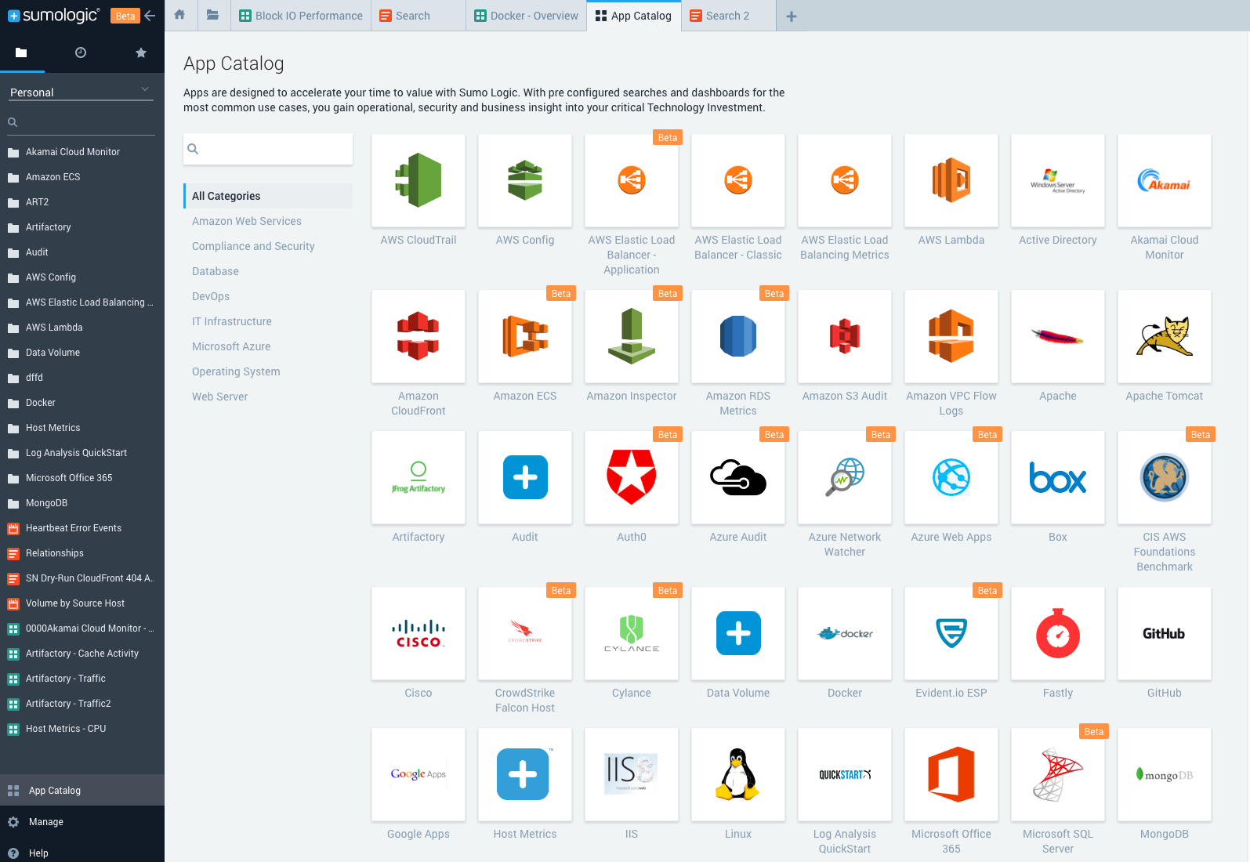Switch to Docker - Overview tab
The width and height of the screenshot is (1250, 862).
point(527,16)
